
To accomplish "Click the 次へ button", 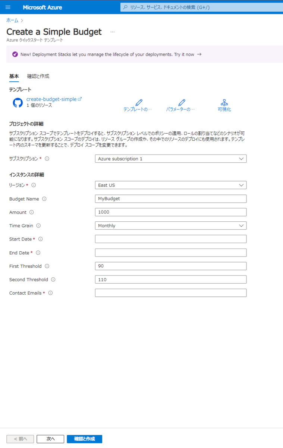I will 51,439.
